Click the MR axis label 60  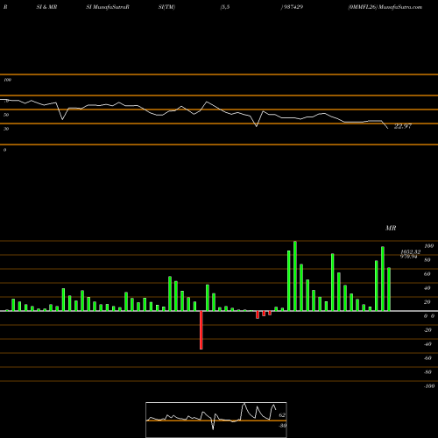tap(427, 274)
